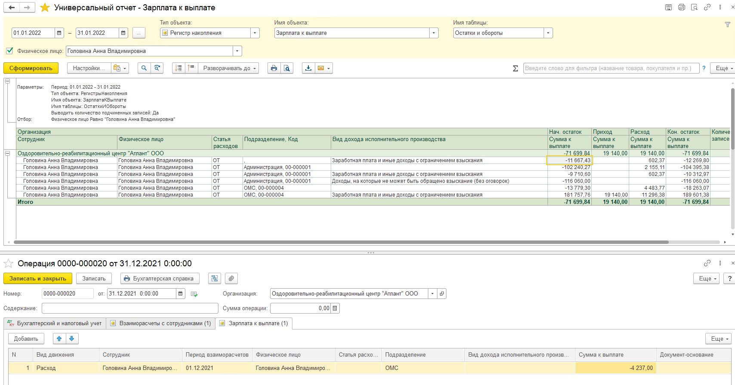Click Записать и закрыть button
Viewport: 735px width, 385px height.
click(38, 278)
